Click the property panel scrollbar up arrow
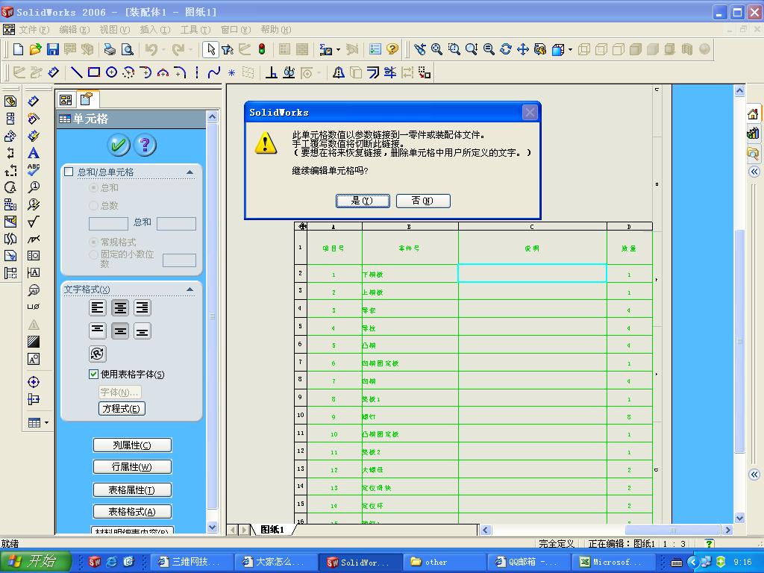The height and width of the screenshot is (573, 764). [x=212, y=116]
